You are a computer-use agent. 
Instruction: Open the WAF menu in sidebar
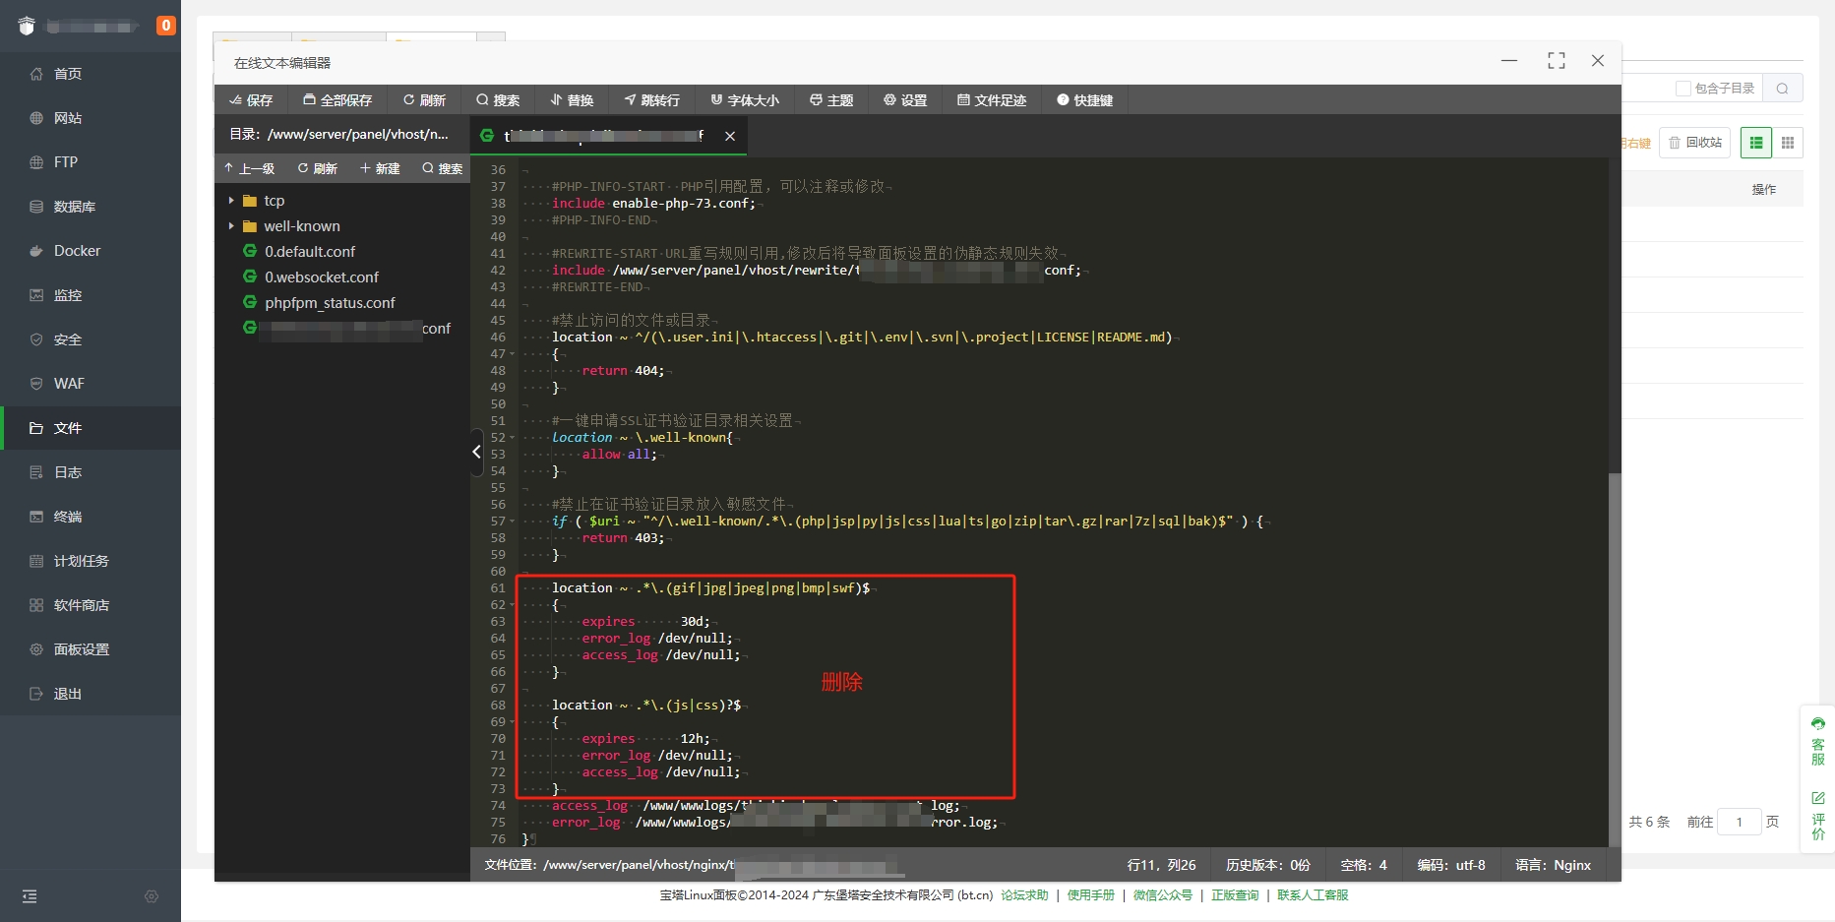(x=69, y=384)
